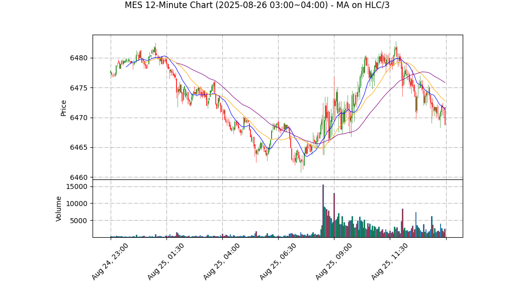Screen dimensions: 514x289
Task: Click the 'Aug 25, 04:00' time label
Action: [x=222, y=261]
